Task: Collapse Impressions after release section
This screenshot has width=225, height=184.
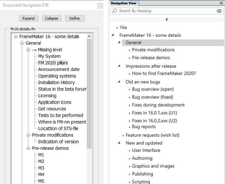Action: coord(119,66)
